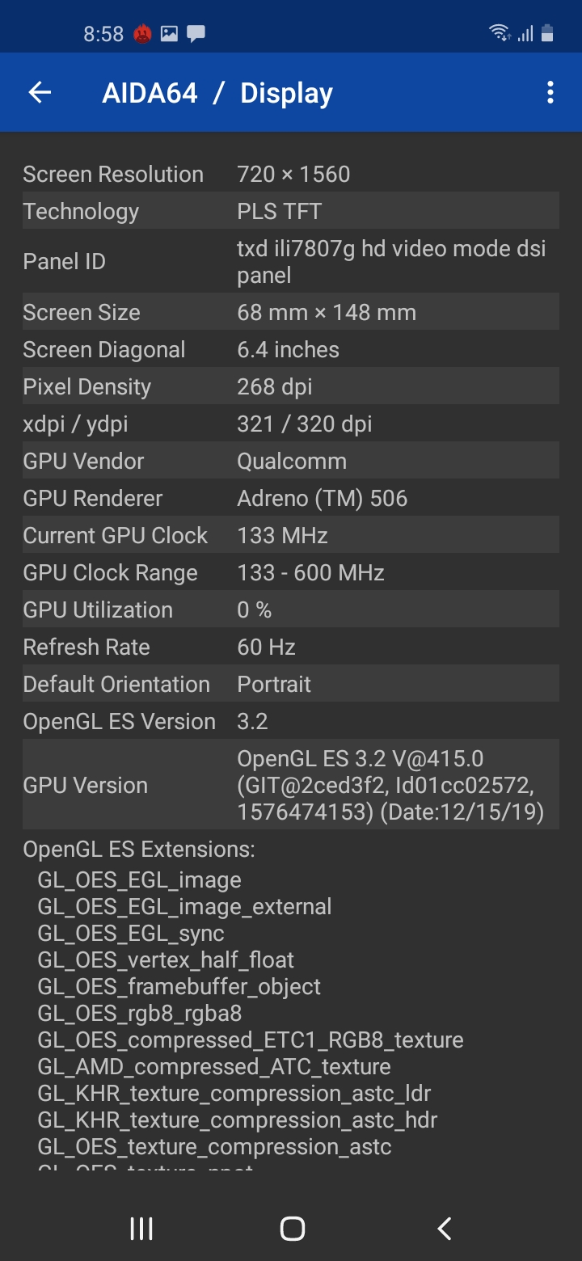Select the Refresh Rate 60 Hz row
582x1261 pixels.
[291, 647]
